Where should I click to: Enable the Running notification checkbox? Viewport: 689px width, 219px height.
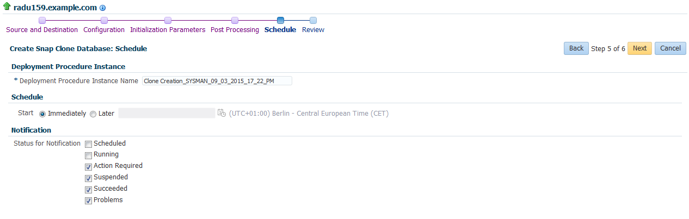click(88, 155)
